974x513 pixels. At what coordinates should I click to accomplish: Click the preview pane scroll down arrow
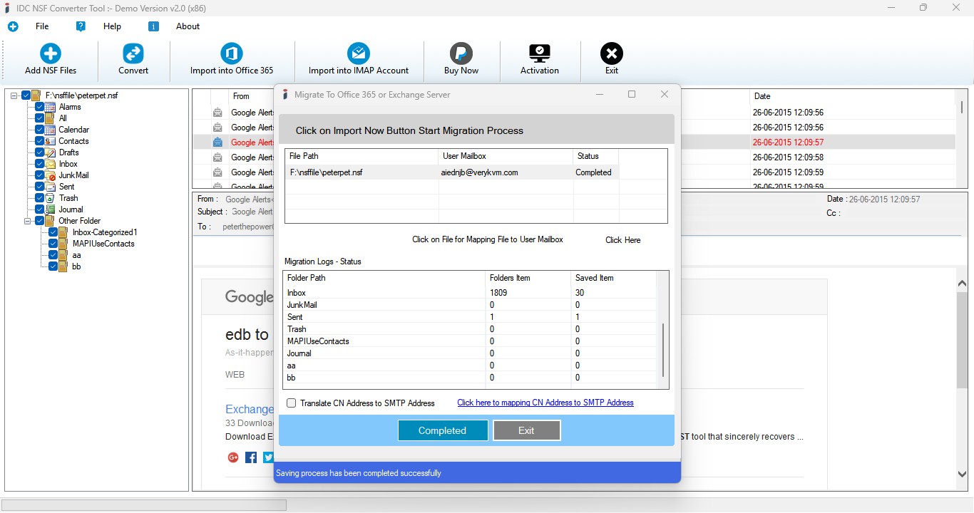click(962, 474)
